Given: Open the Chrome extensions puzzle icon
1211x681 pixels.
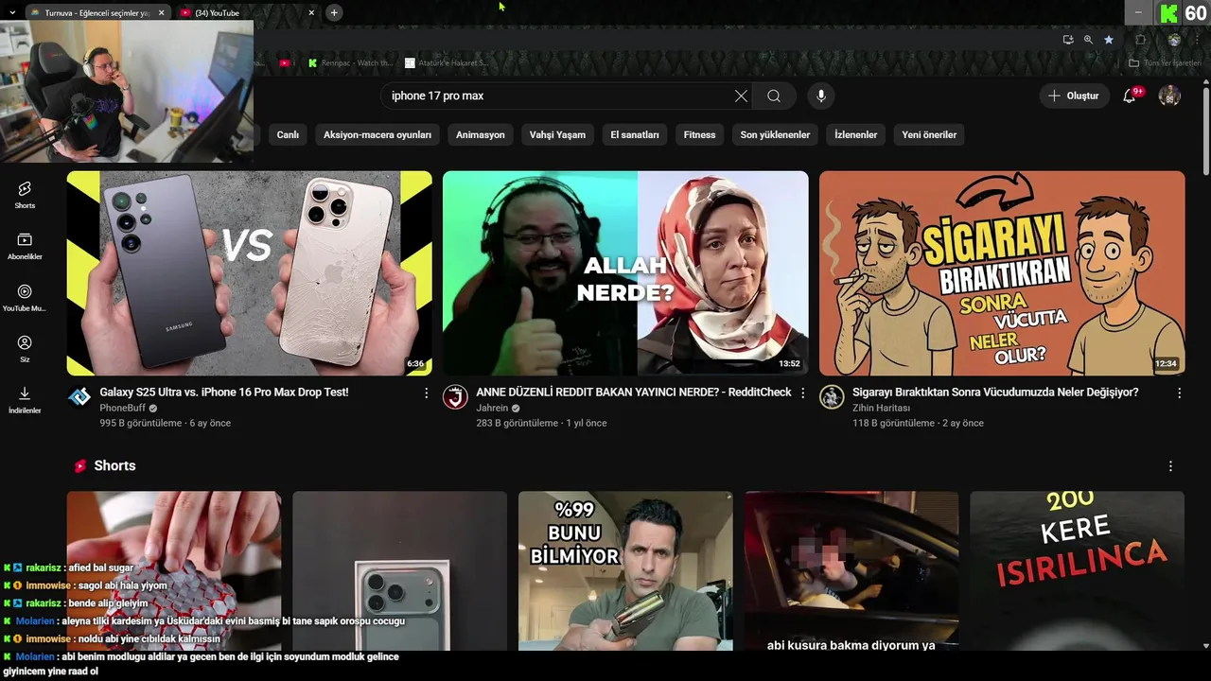Looking at the screenshot, I should point(1140,40).
